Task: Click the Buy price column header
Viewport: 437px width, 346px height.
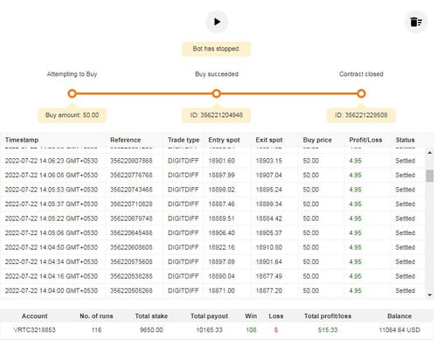Action: pyautogui.click(x=317, y=140)
